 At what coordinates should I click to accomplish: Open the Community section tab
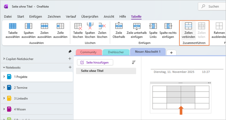(88, 52)
